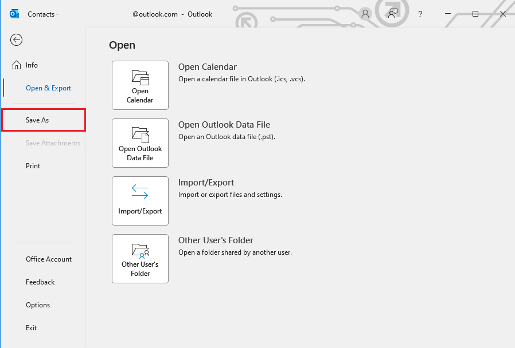Choose Save As in the sidebar
Viewport: 515px width, 348px height.
(43, 120)
